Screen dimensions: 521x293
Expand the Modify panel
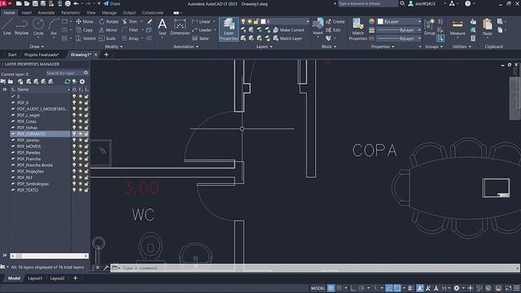coord(114,47)
